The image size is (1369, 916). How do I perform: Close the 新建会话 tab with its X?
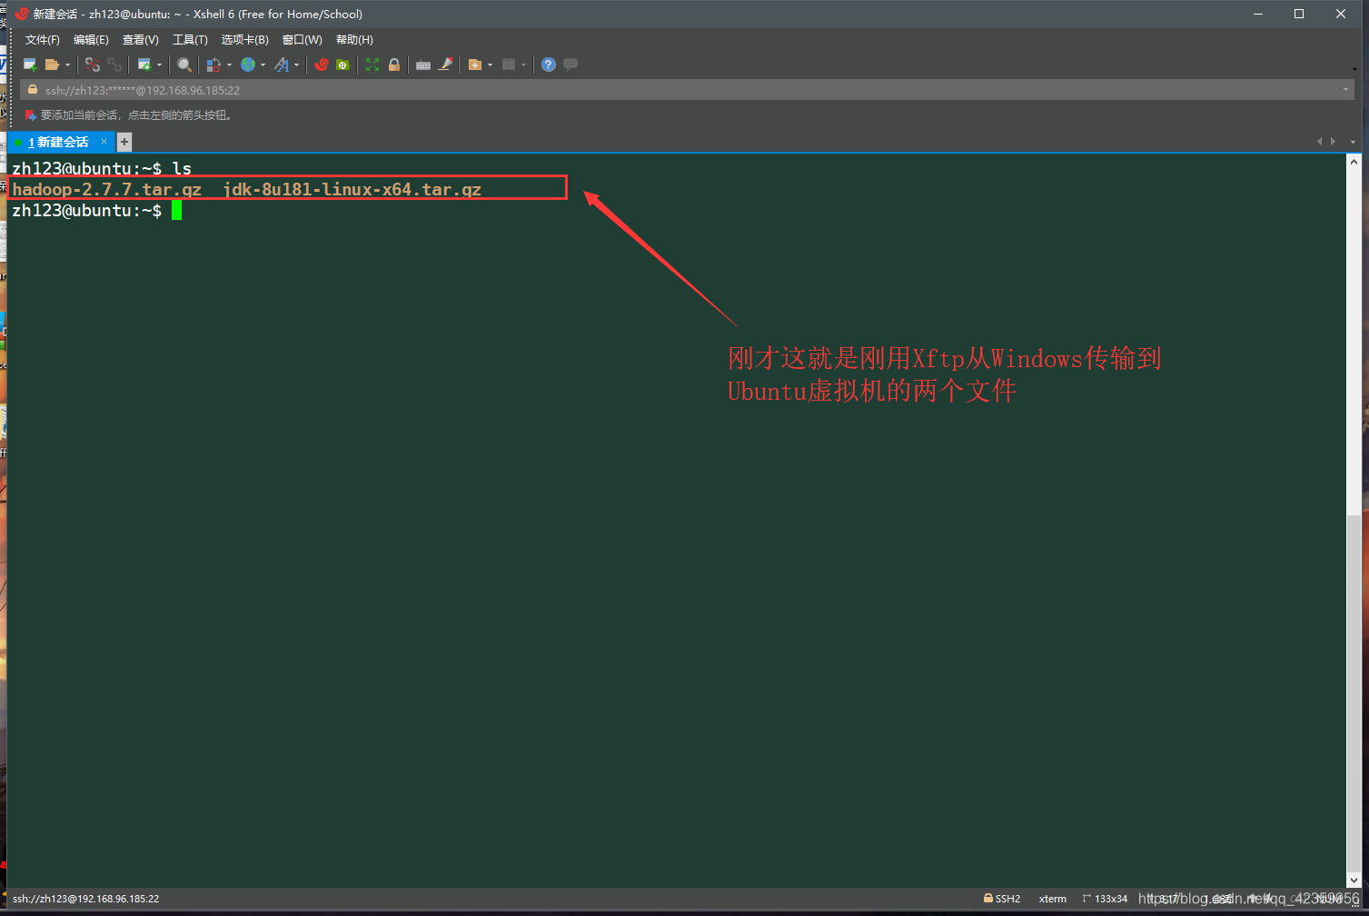(104, 141)
